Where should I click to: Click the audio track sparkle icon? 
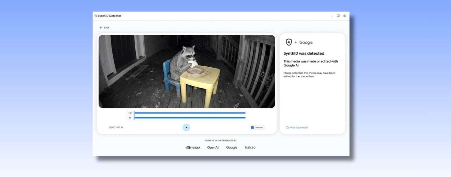(x=130, y=118)
